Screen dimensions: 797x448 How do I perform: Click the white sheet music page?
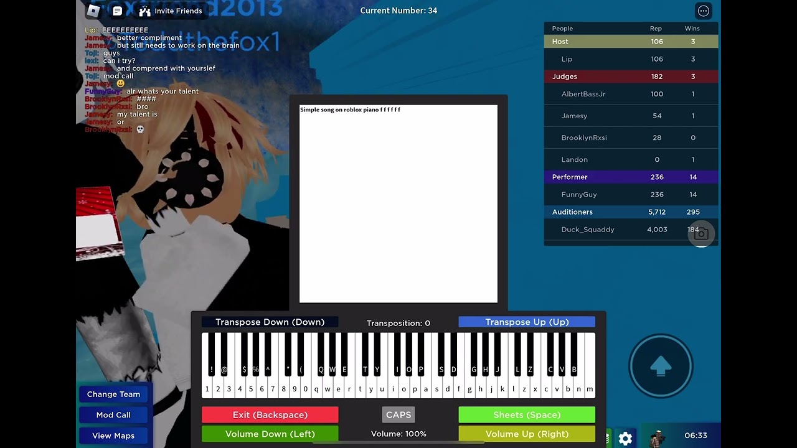[x=398, y=203]
